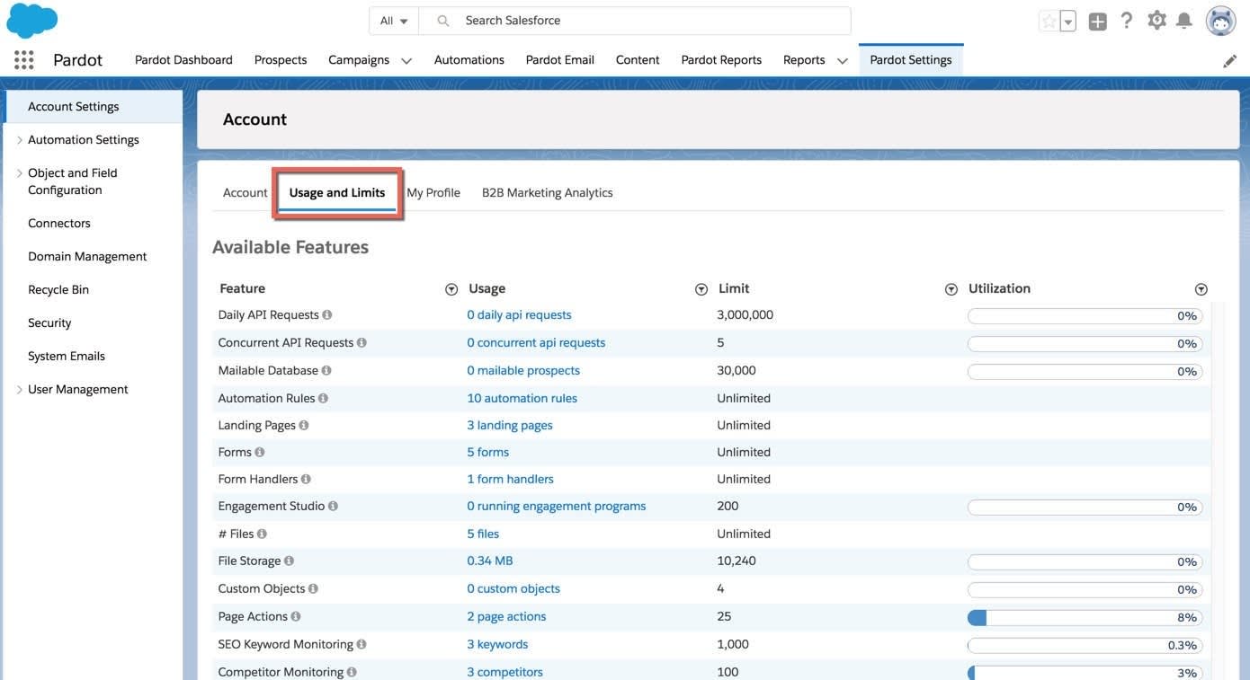Open the App Launcher waffle icon
The width and height of the screenshot is (1250, 680).
coord(22,58)
